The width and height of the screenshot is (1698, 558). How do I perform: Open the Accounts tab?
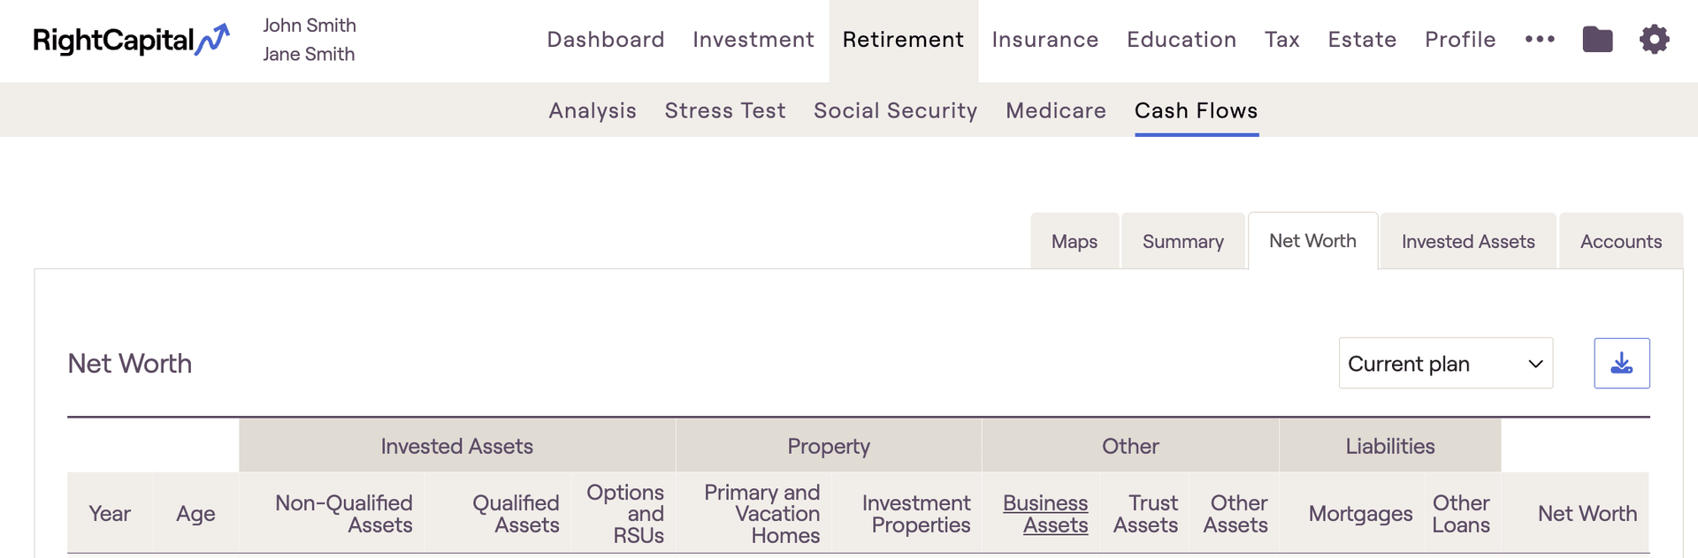[1621, 241]
